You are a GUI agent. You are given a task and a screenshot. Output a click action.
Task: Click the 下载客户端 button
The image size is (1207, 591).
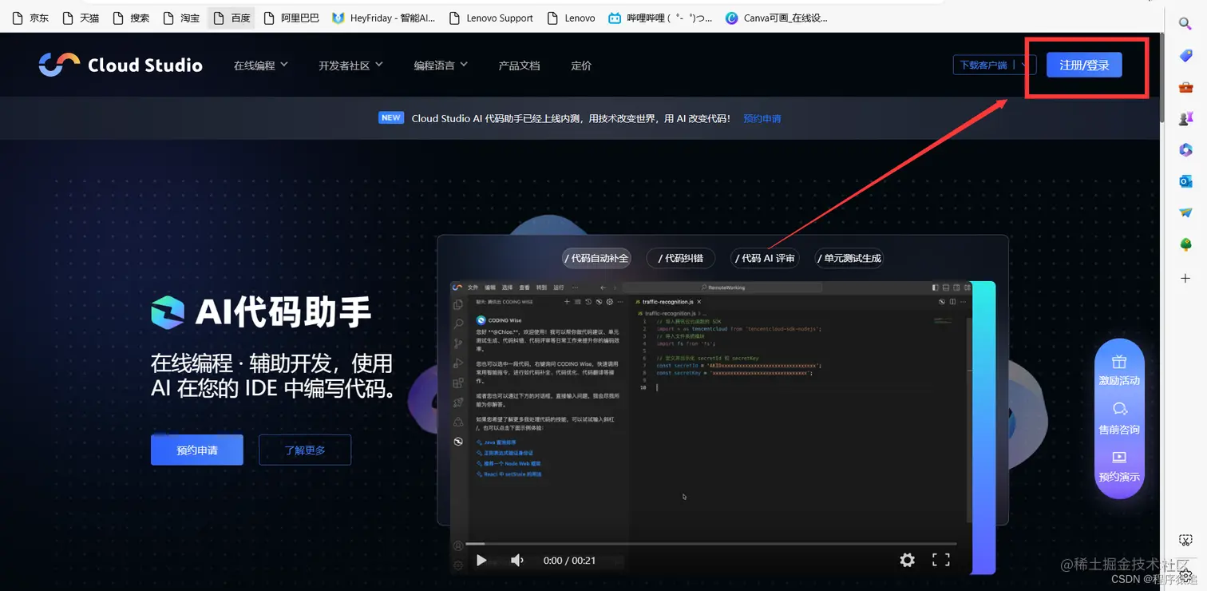pyautogui.click(x=983, y=65)
